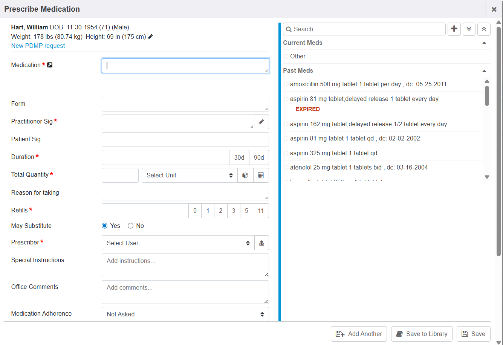Set duration with the 90d button
Viewport: 503px width, 345px height.
click(259, 157)
